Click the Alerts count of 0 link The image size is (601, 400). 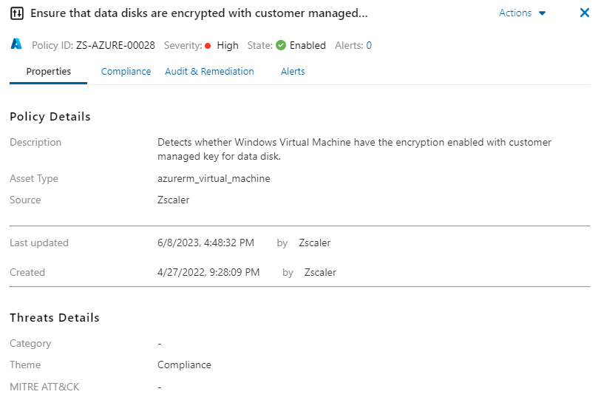369,45
